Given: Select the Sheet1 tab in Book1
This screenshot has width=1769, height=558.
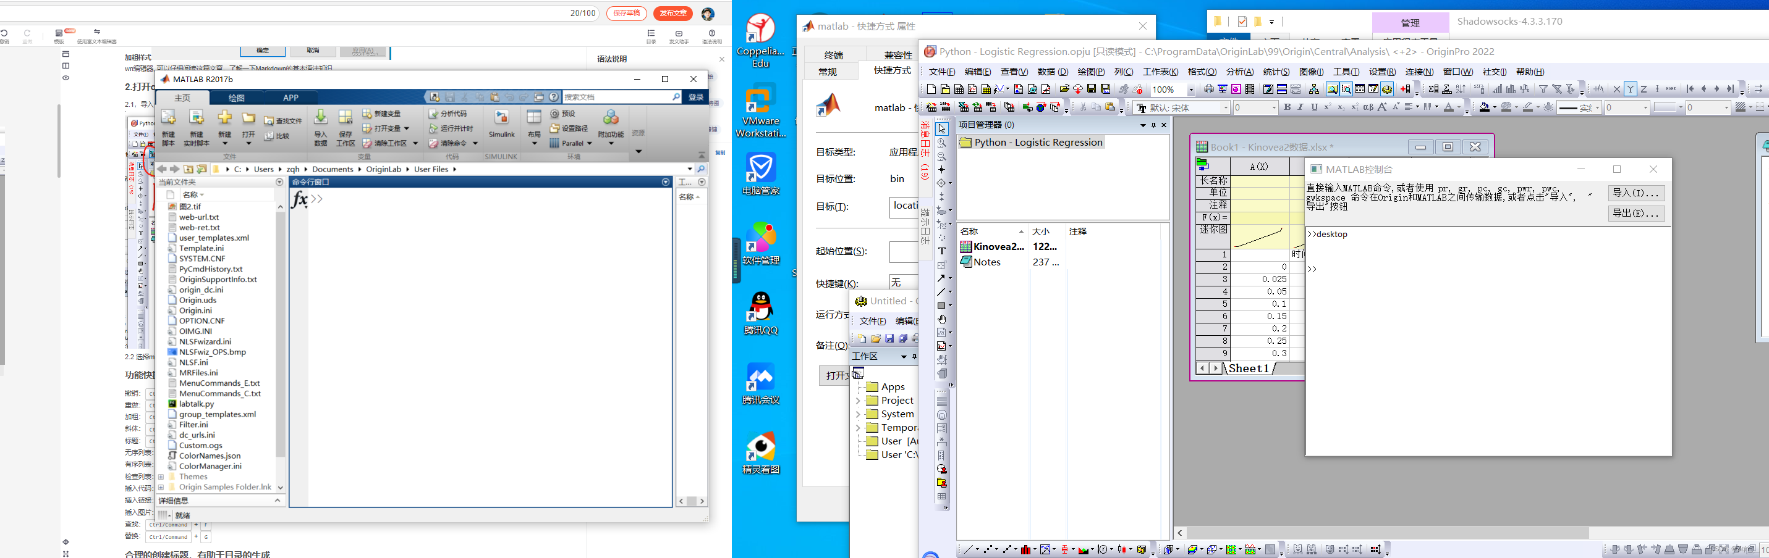Looking at the screenshot, I should pyautogui.click(x=1249, y=368).
